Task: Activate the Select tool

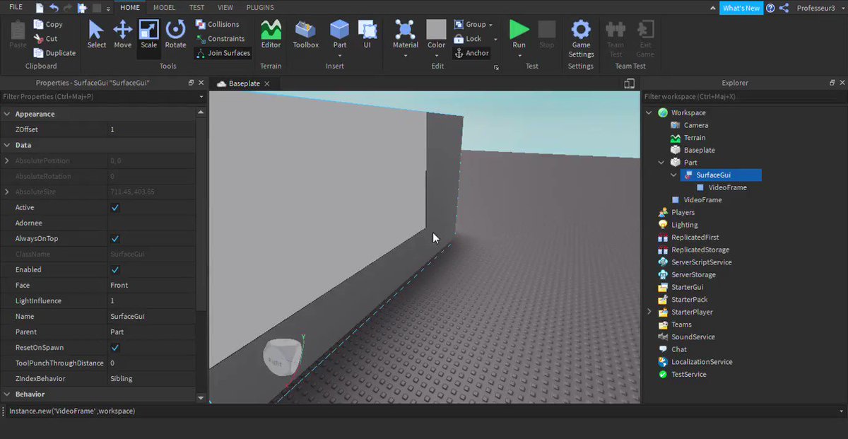Action: pos(97,35)
